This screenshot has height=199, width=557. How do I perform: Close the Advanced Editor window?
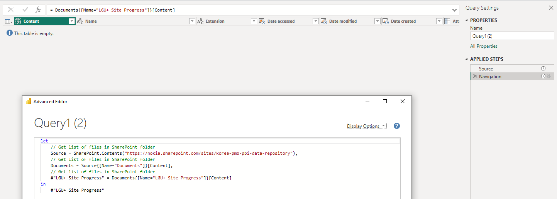click(402, 101)
